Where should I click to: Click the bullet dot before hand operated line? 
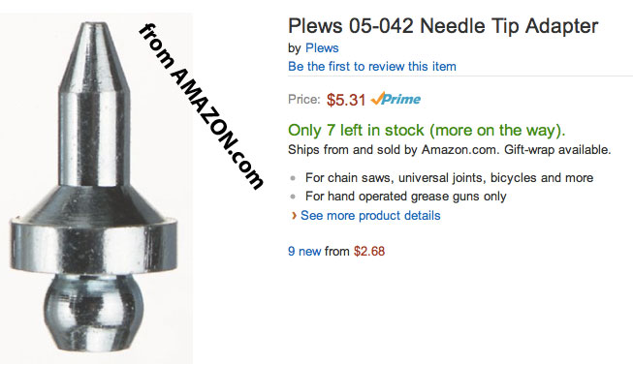click(293, 197)
